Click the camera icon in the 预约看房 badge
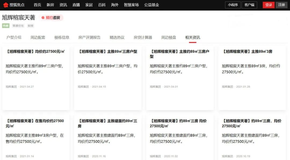The image size is (290, 160). [43, 18]
